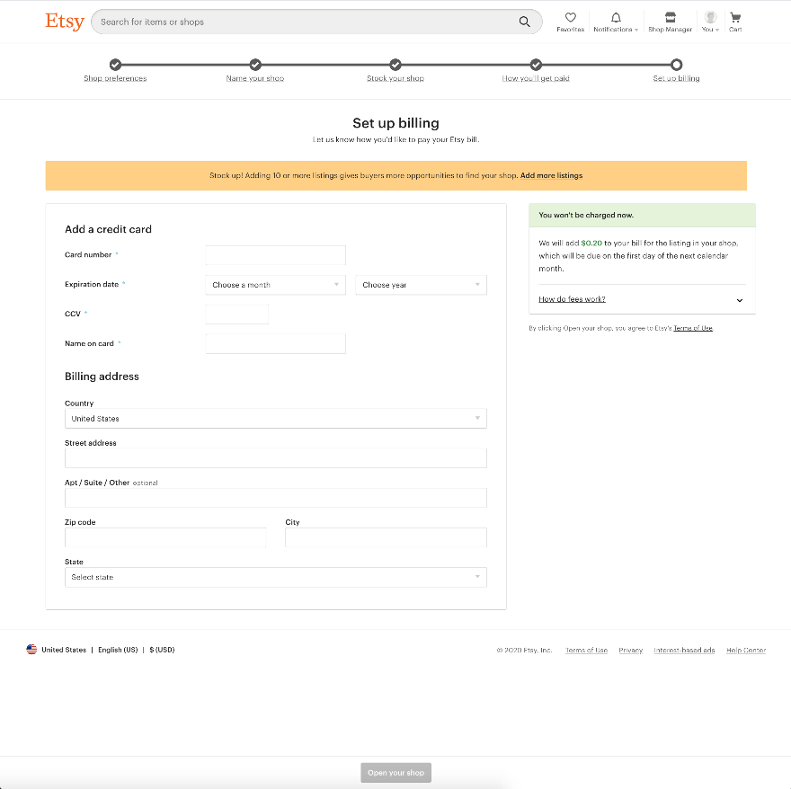Open the Select state dropdown
The height and width of the screenshot is (789, 791).
coord(275,577)
